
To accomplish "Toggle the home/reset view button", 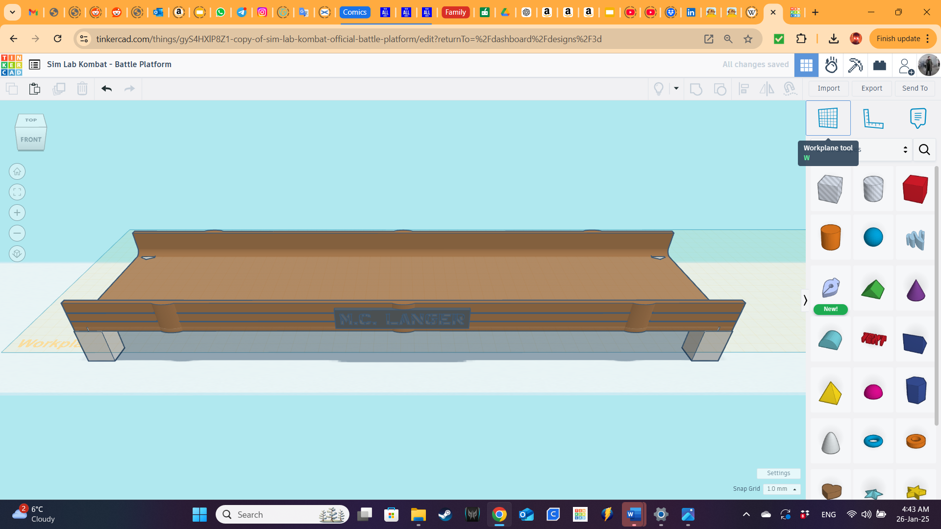I will pos(16,171).
